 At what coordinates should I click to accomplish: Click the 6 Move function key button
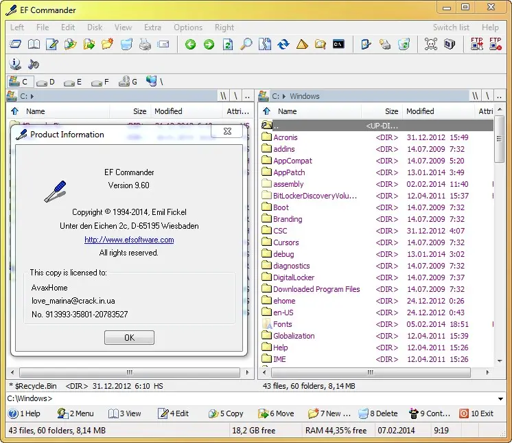click(276, 413)
